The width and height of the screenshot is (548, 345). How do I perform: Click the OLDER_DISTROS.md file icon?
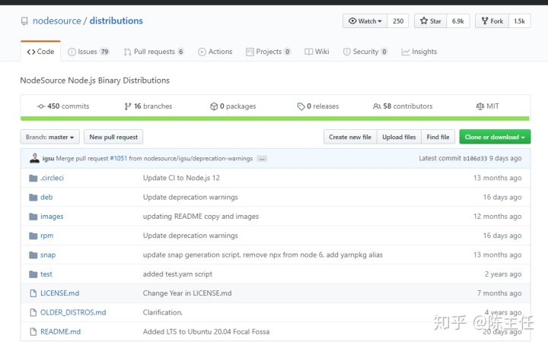tap(33, 312)
